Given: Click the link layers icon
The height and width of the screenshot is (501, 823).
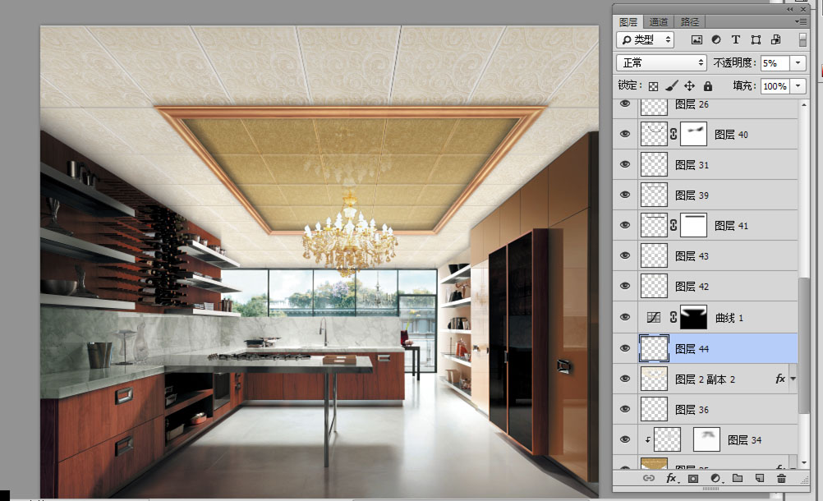Looking at the screenshot, I should coord(649,478).
